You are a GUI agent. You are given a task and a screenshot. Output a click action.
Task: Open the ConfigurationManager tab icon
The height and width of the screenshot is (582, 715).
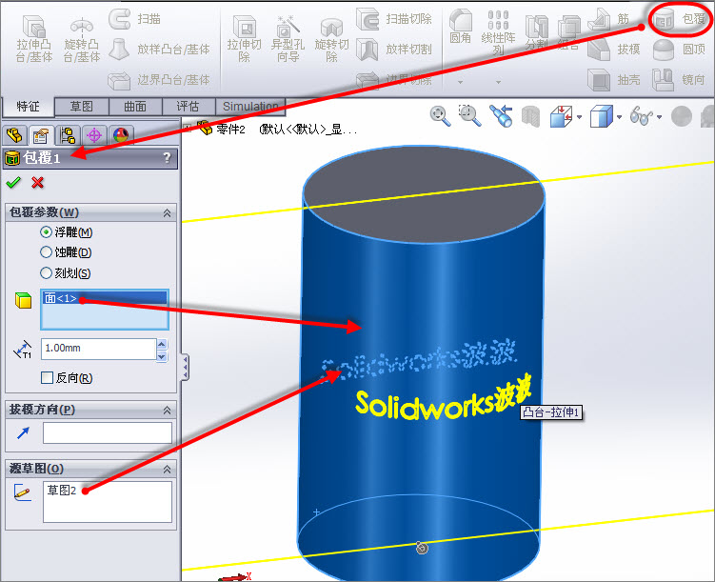[68, 135]
